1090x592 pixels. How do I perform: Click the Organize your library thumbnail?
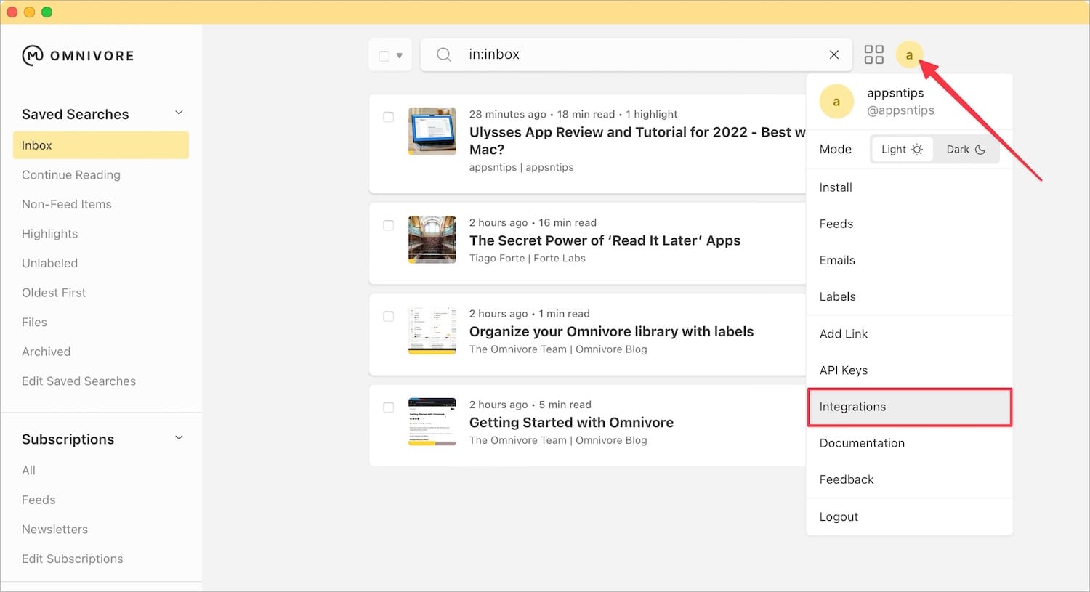pyautogui.click(x=432, y=331)
